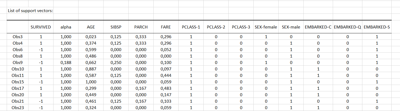Select SIBSP value 0,250 for Obs9

point(116,63)
